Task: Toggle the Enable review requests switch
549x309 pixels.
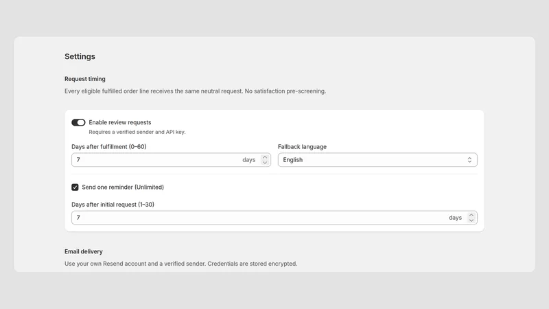Action: (x=78, y=122)
